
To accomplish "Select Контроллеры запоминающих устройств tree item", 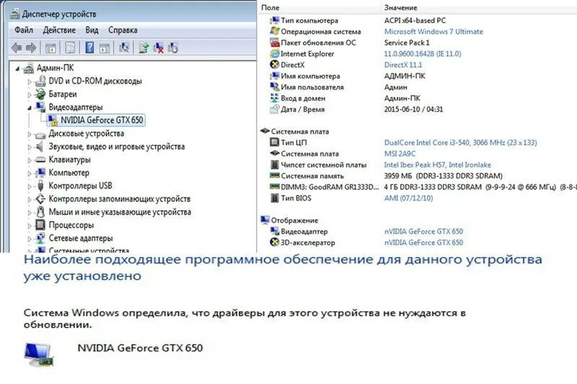I will (120, 199).
